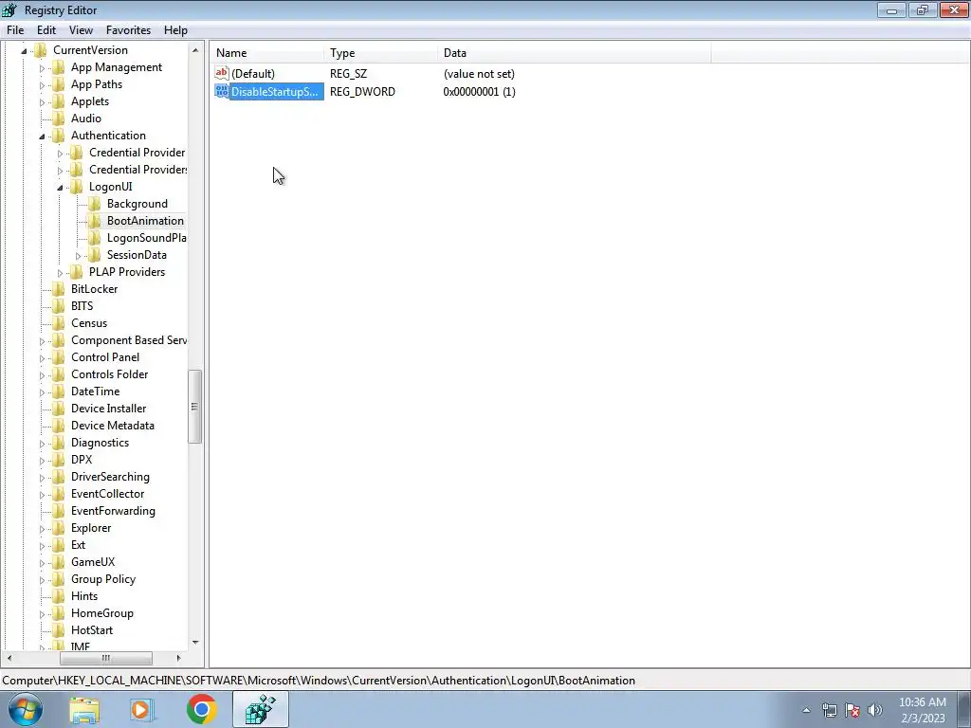Click the tree pane scroll up arrow
The height and width of the screenshot is (728, 971).
pos(195,50)
